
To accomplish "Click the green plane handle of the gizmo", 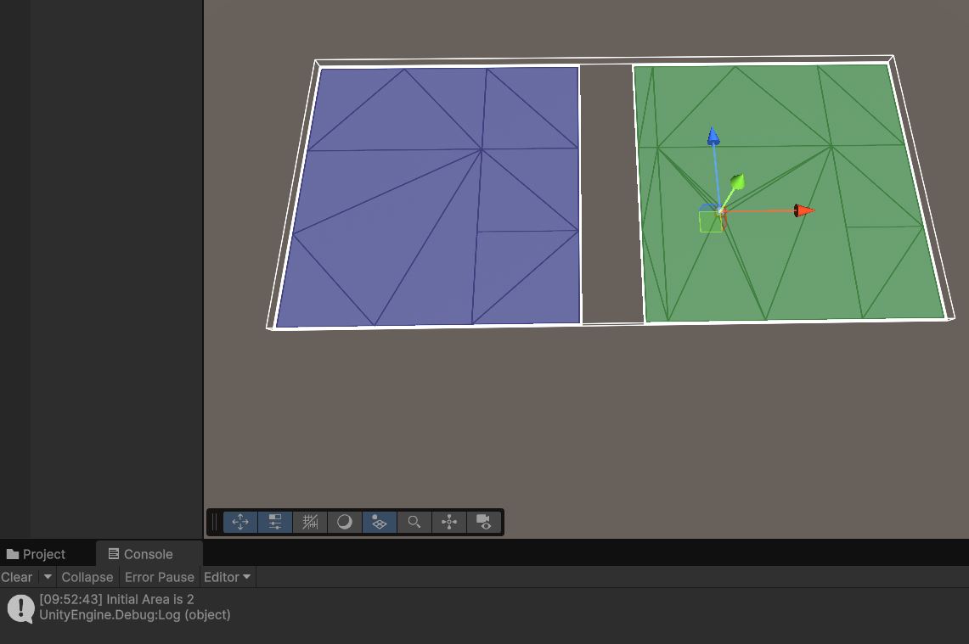I will click(x=711, y=221).
